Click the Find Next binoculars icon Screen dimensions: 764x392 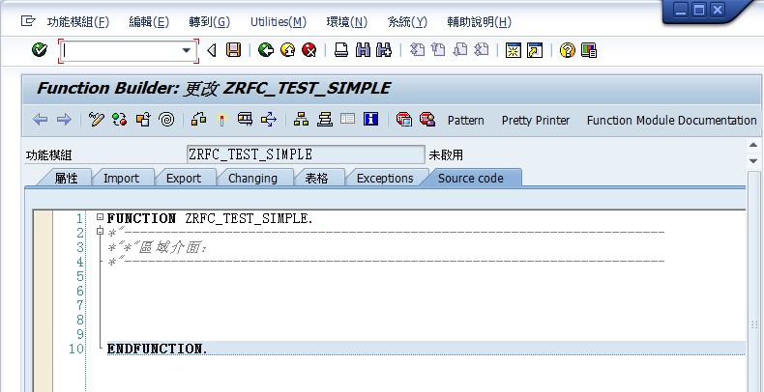point(385,50)
